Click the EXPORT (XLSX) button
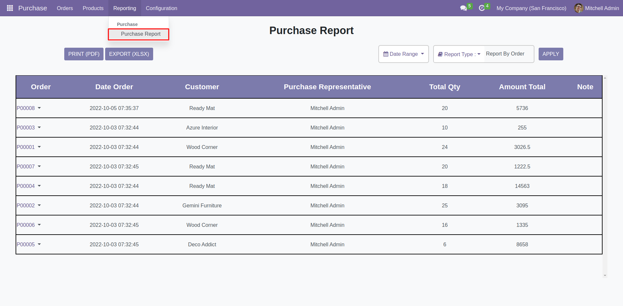 click(129, 54)
